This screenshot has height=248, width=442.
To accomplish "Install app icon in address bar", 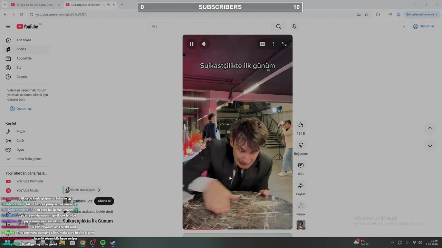I will pyautogui.click(x=359, y=14).
